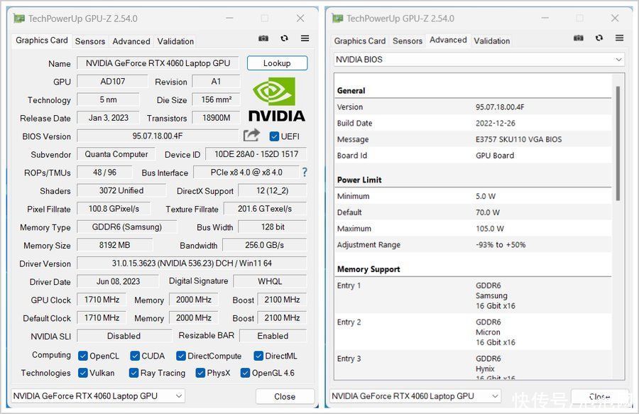Open the NVIDIA BIOS dropdown in the Advanced tab
This screenshot has height=414, width=639.
[479, 60]
